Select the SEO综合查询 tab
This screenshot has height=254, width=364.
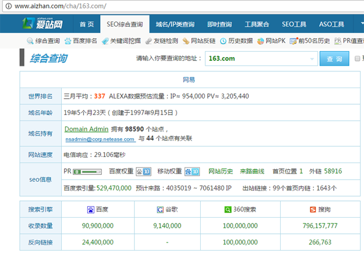pyautogui.click(x=125, y=24)
